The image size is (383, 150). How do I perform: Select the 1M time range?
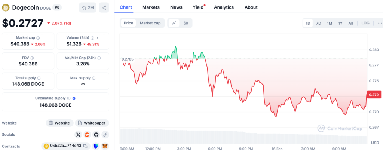(x=330, y=24)
